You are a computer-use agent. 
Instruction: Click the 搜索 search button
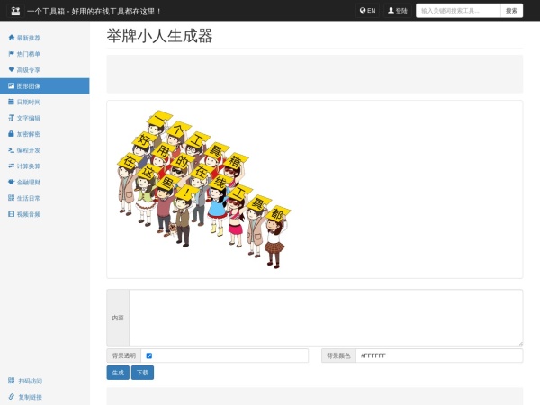point(511,11)
